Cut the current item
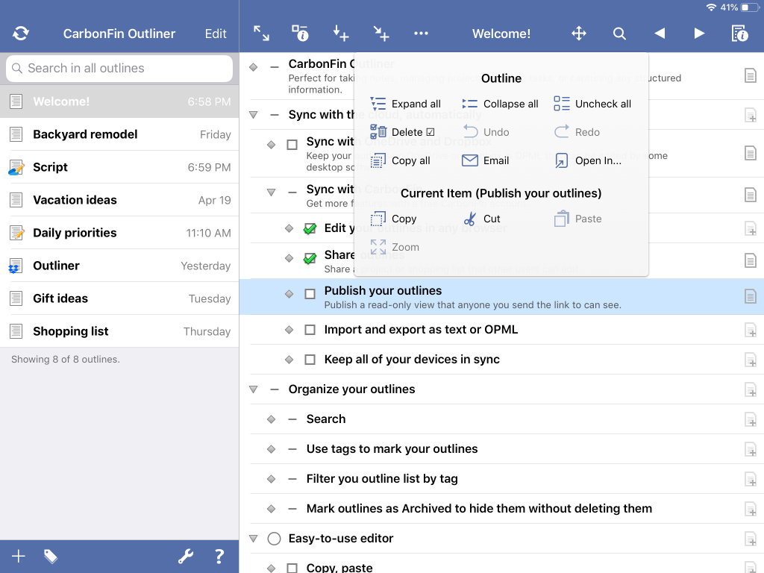Screen dimensions: 764x573 (481, 219)
